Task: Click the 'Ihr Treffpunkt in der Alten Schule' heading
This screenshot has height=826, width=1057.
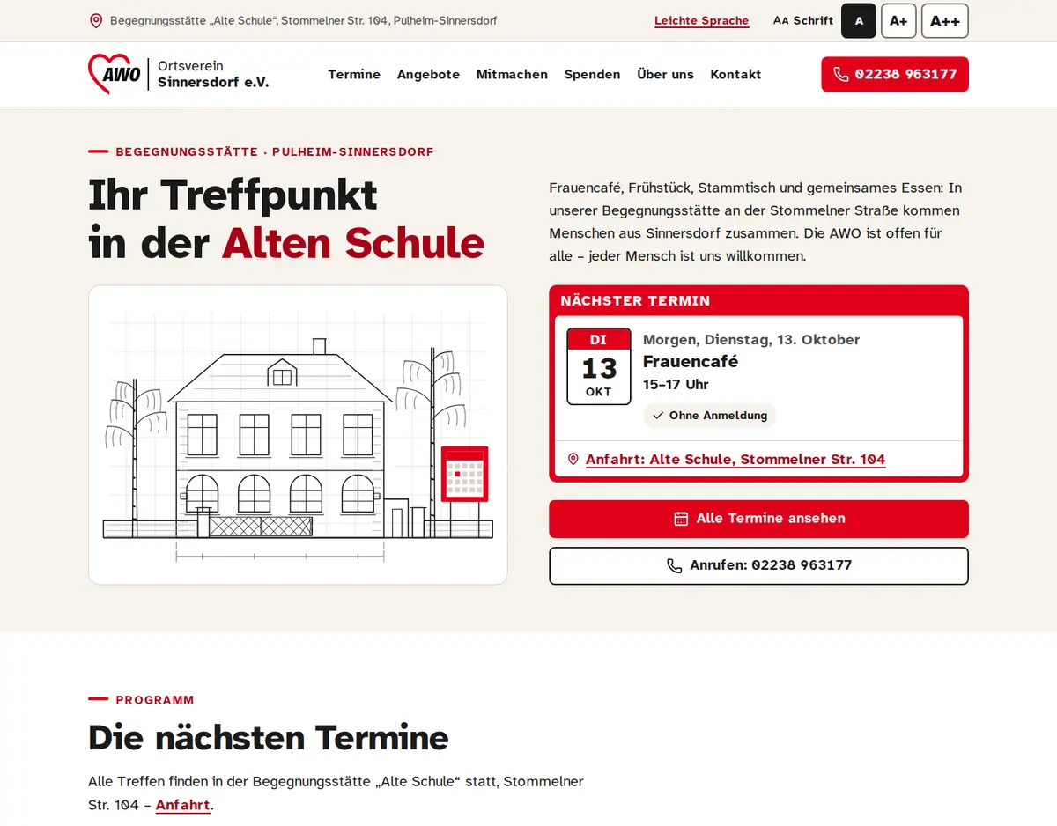Action: click(x=287, y=218)
